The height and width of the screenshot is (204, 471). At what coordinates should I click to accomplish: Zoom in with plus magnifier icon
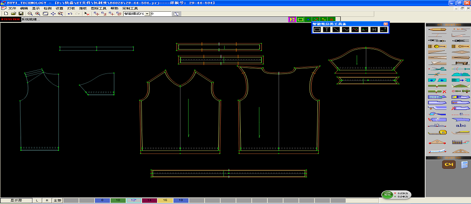pos(37,14)
